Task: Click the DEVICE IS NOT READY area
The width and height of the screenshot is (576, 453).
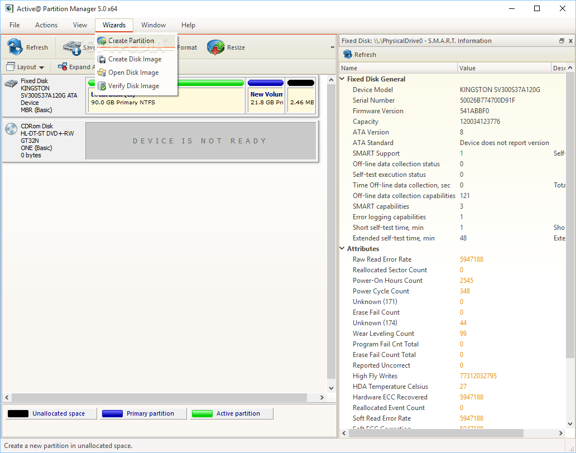Action: (x=200, y=141)
